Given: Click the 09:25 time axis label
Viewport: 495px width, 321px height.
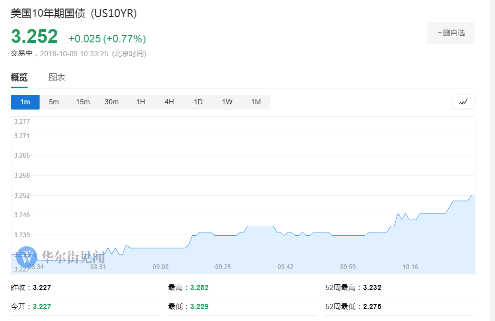Looking at the screenshot, I should click(223, 267).
